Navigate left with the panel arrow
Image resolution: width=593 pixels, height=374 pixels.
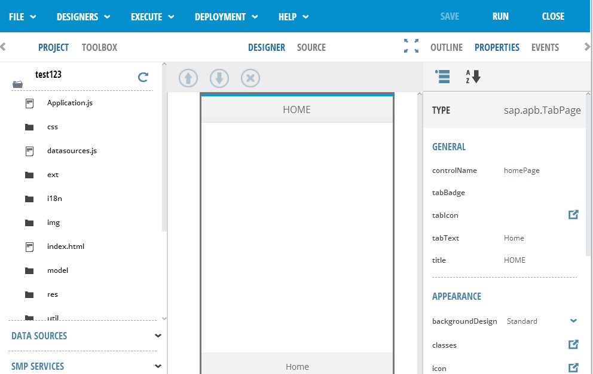pyautogui.click(x=3, y=47)
